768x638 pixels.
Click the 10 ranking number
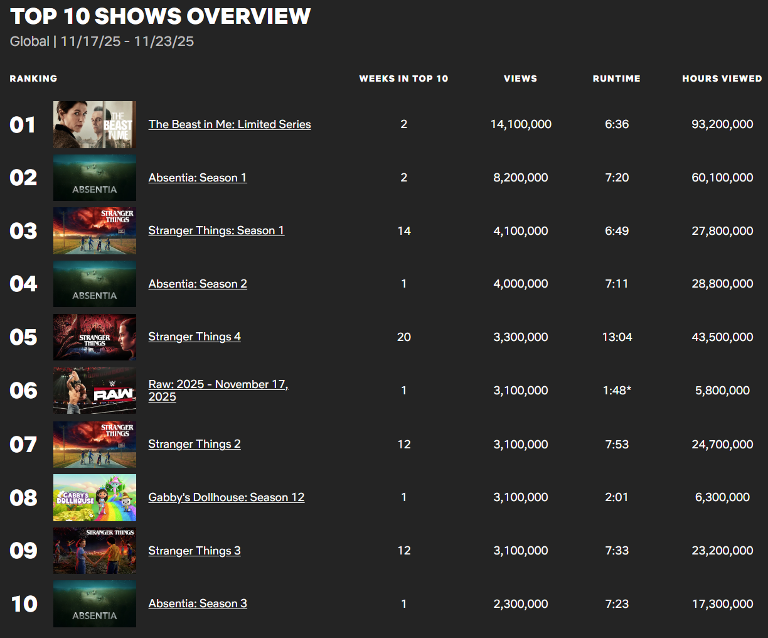(24, 604)
